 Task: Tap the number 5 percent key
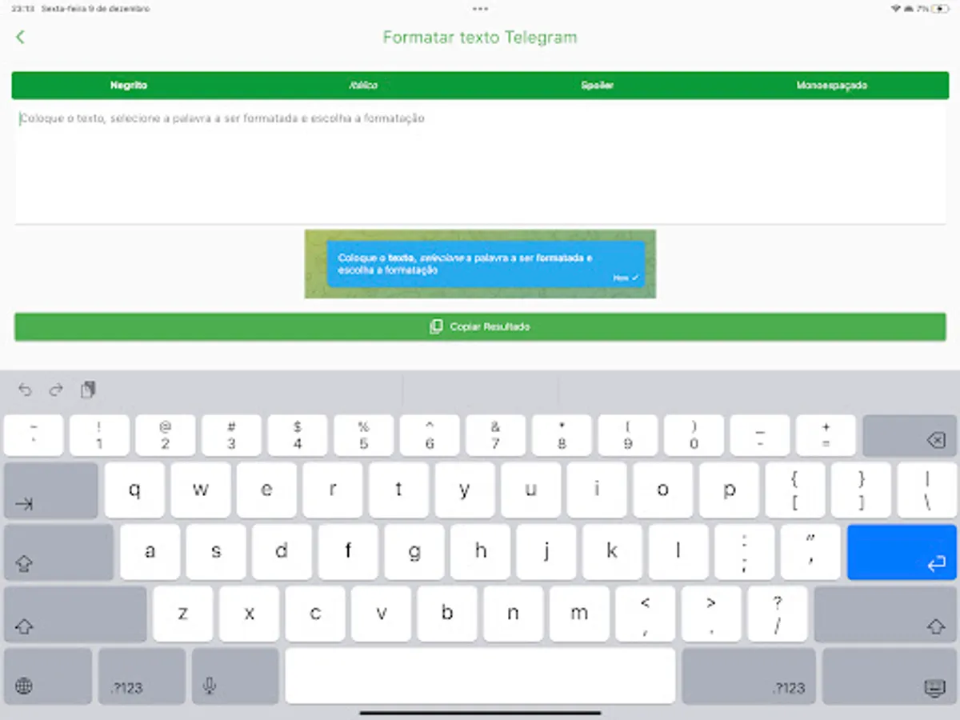(x=363, y=435)
